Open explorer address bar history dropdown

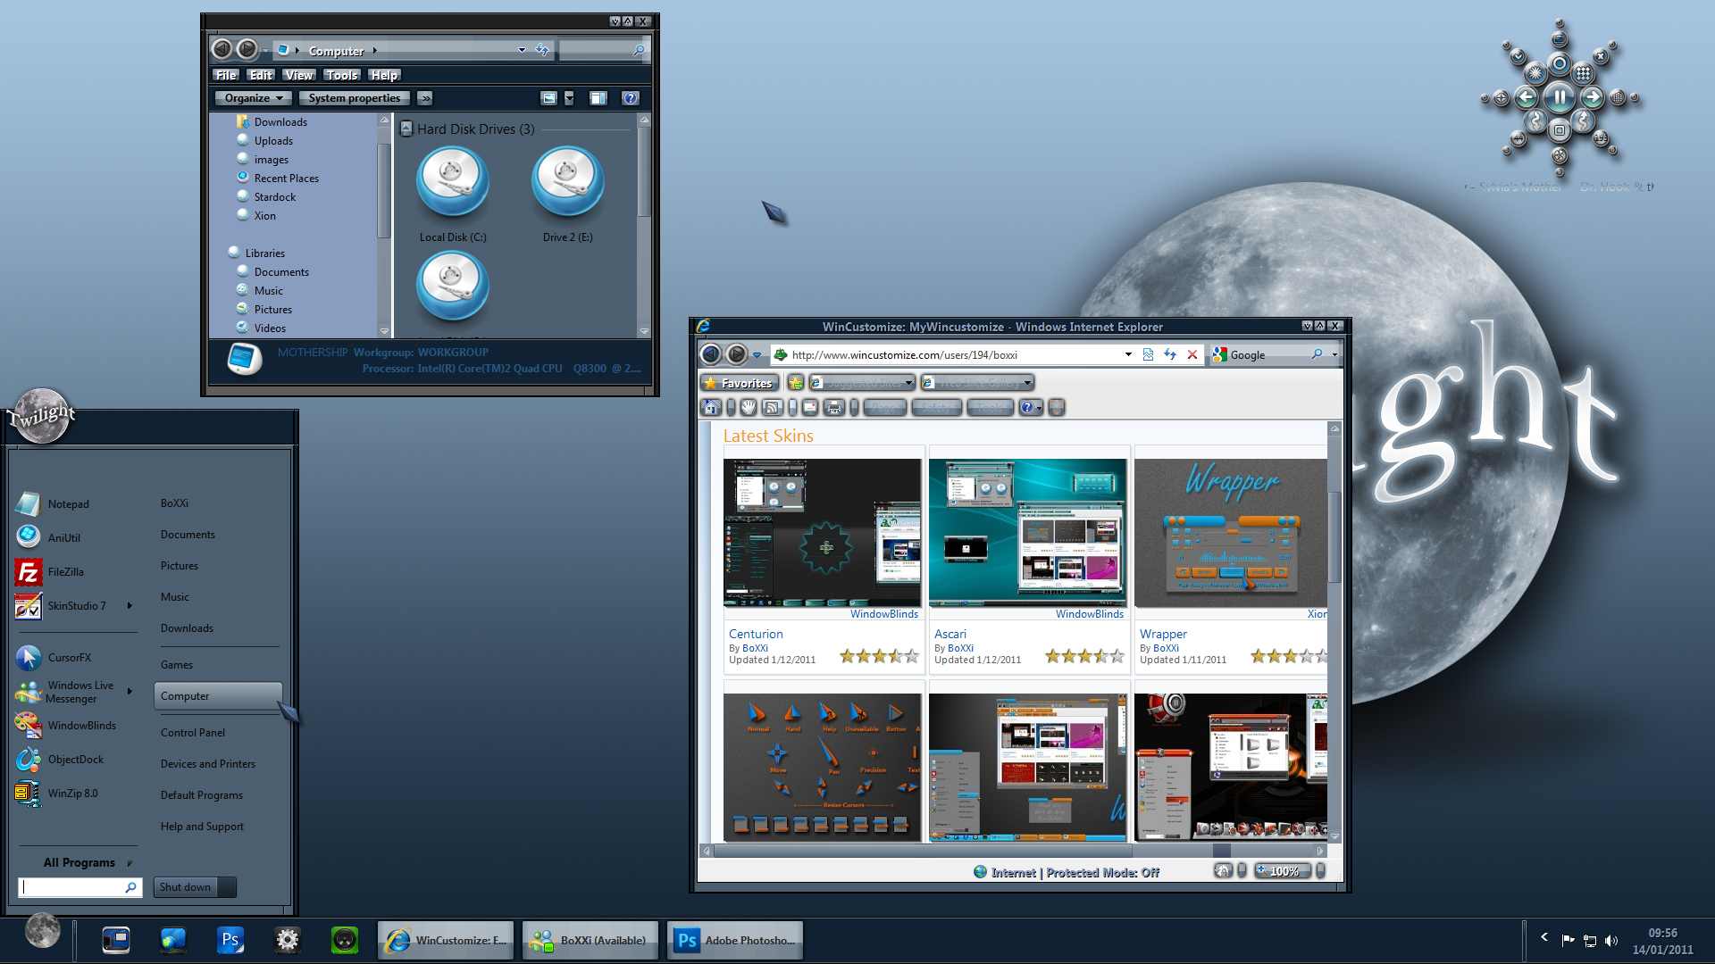[x=522, y=50]
